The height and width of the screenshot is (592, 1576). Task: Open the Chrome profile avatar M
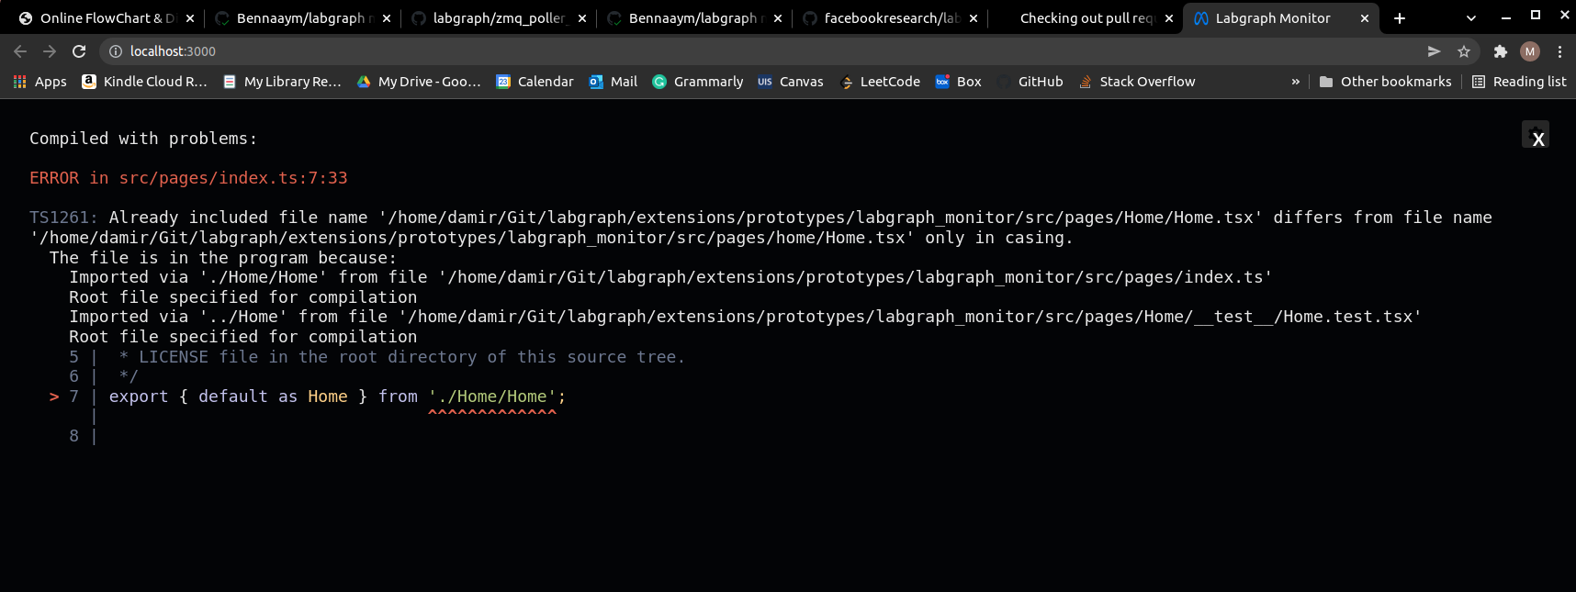(1530, 51)
